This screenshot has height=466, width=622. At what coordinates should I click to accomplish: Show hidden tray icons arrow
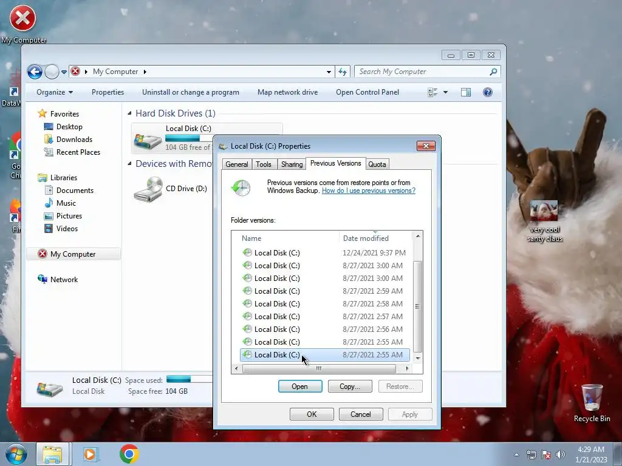tap(516, 454)
